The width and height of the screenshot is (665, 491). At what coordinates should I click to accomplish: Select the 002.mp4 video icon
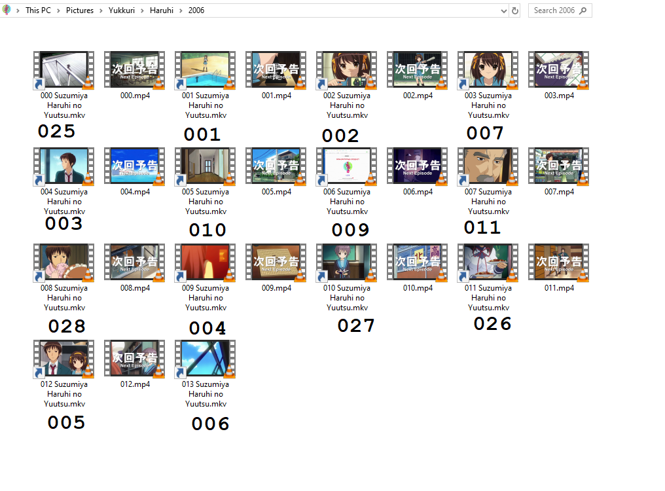tap(418, 70)
